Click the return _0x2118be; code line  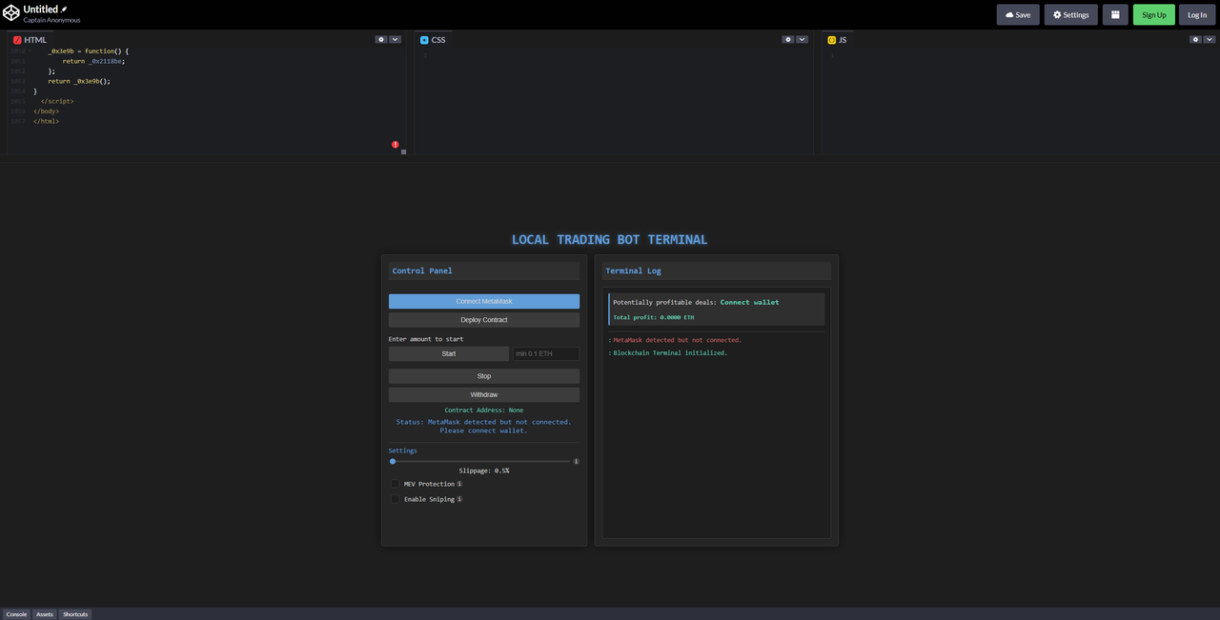(x=93, y=61)
